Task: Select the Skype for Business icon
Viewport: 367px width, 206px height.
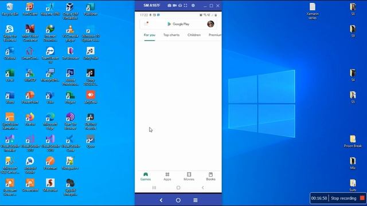Action: coord(10,33)
